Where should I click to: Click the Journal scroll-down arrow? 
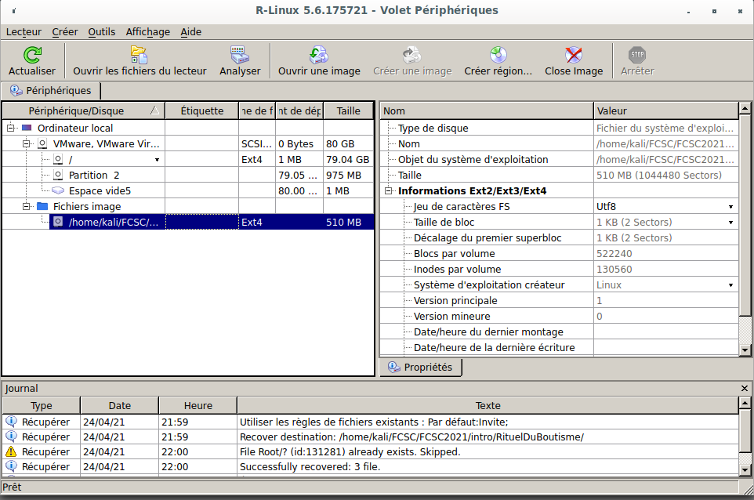745,470
